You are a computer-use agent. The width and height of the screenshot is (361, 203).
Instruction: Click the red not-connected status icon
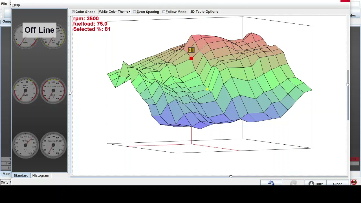(x=354, y=182)
